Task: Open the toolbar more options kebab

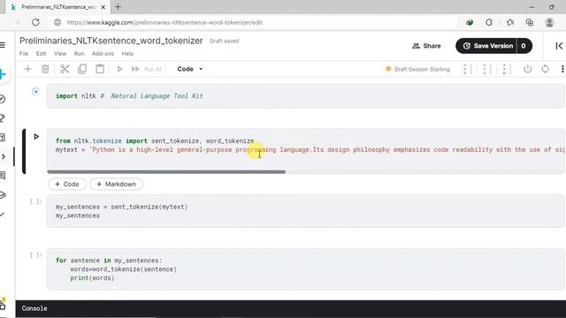Action: [562, 69]
